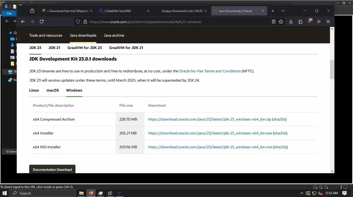Select the JDK 21 version tab
The image size is (353, 197).
point(54,48)
